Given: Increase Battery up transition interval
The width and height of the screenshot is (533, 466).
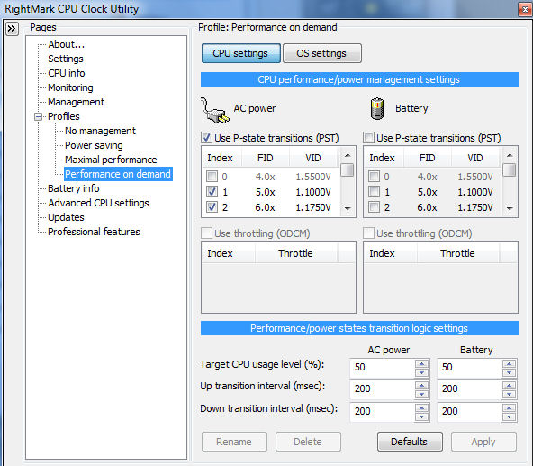Looking at the screenshot, I should pos(510,385).
